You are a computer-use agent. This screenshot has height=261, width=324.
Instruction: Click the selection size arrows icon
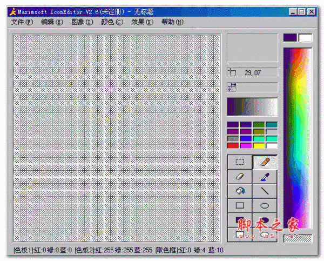coord(232,87)
